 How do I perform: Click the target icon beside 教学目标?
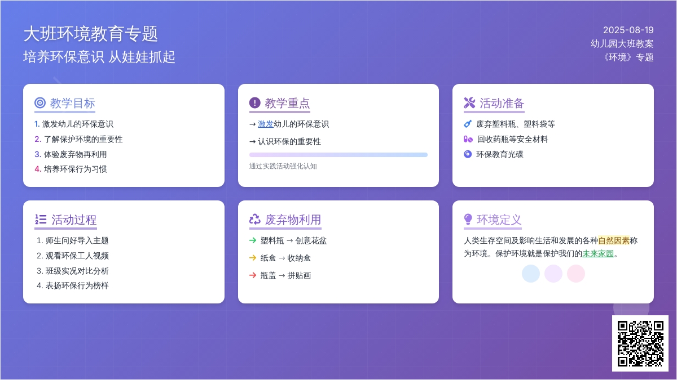tap(39, 103)
